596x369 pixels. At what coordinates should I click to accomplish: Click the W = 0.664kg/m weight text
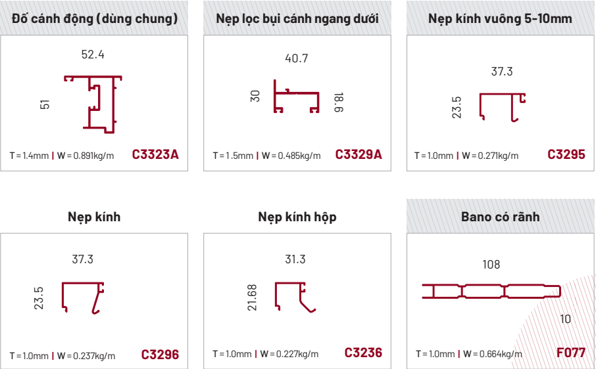[493, 354]
